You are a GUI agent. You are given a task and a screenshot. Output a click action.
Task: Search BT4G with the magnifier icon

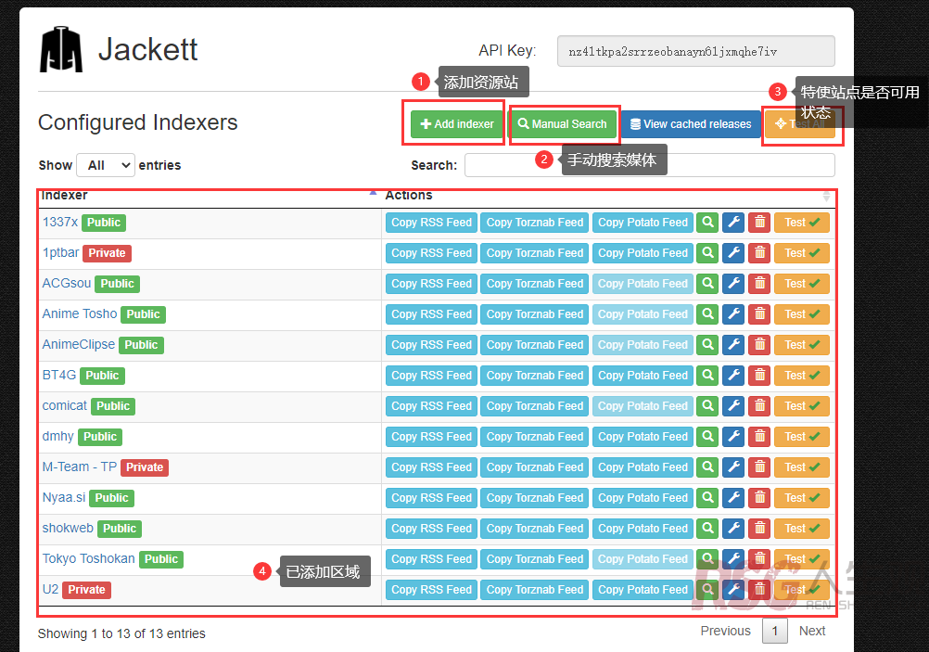[707, 376]
